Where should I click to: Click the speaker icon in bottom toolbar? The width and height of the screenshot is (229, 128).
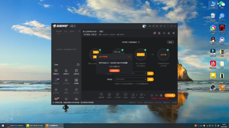click(141, 95)
